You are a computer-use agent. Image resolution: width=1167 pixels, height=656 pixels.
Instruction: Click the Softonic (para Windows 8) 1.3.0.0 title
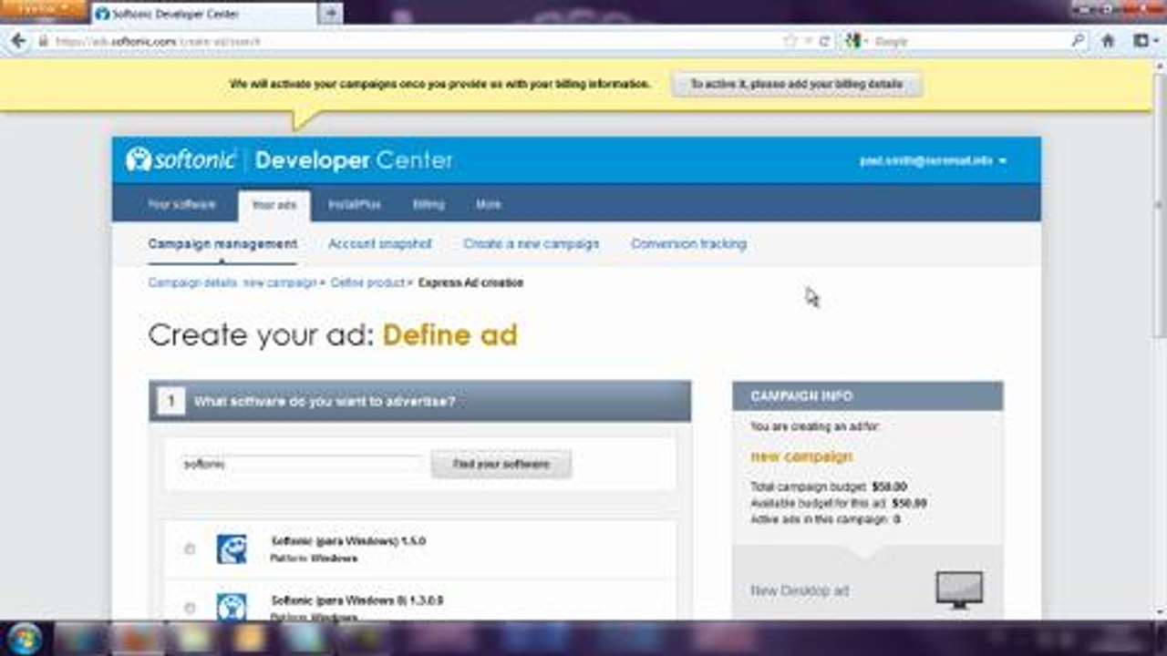tap(356, 601)
